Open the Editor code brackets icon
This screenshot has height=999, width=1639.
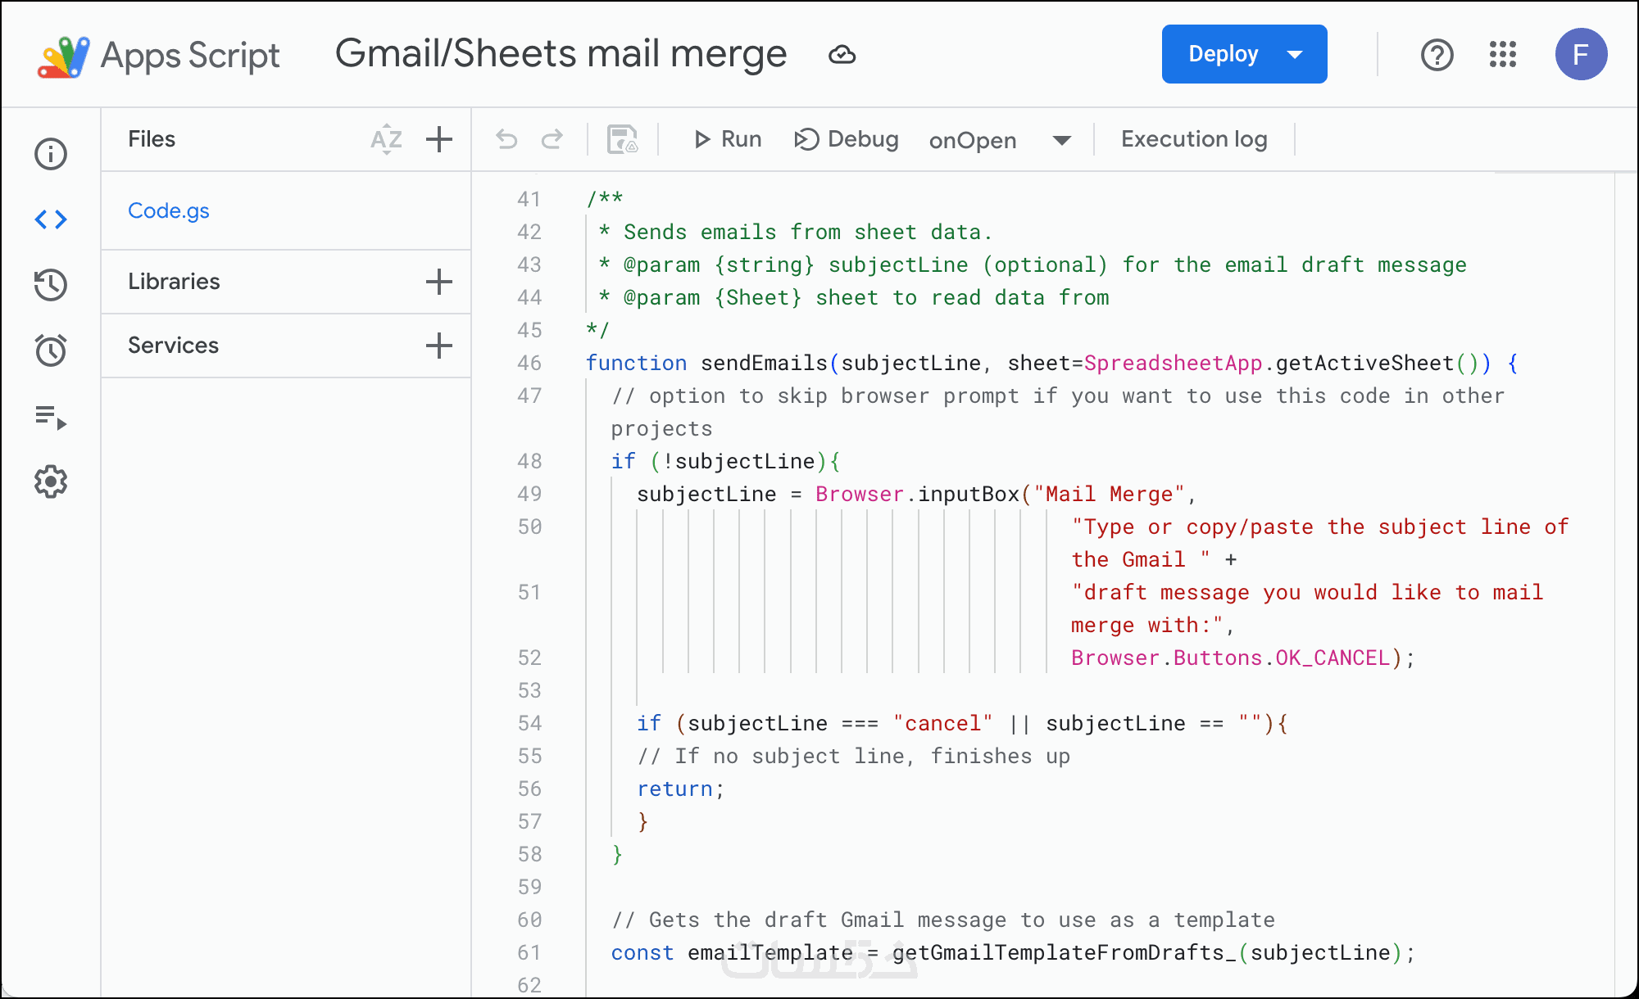pos(51,219)
